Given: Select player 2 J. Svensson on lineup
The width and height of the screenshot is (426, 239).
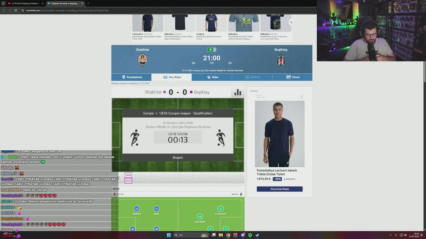Looking at the screenshot, I should 220,209.
